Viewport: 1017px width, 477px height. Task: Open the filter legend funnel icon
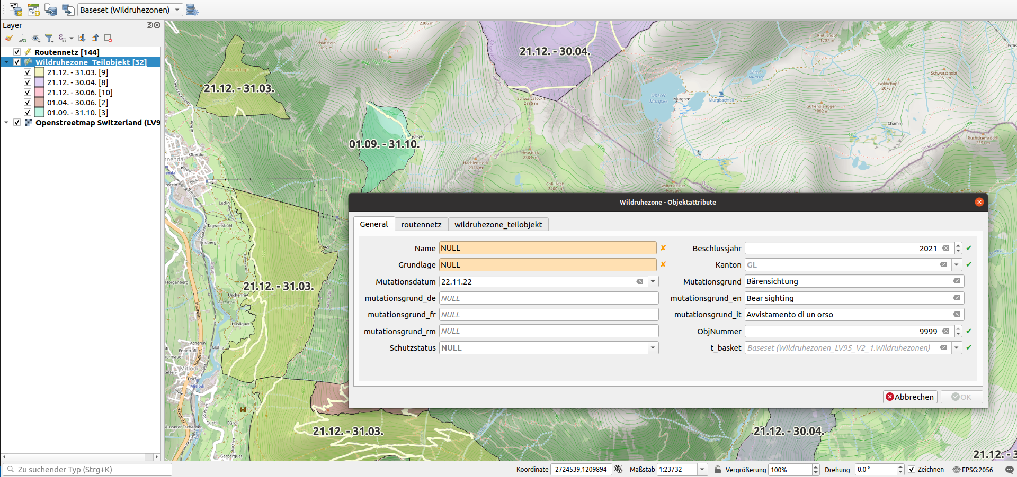coord(49,38)
